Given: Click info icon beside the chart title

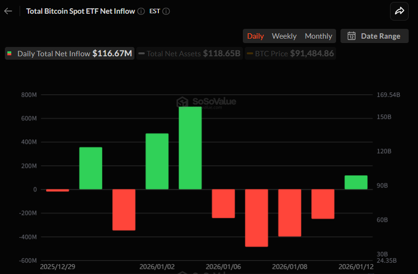Looking at the screenshot, I should (141, 11).
